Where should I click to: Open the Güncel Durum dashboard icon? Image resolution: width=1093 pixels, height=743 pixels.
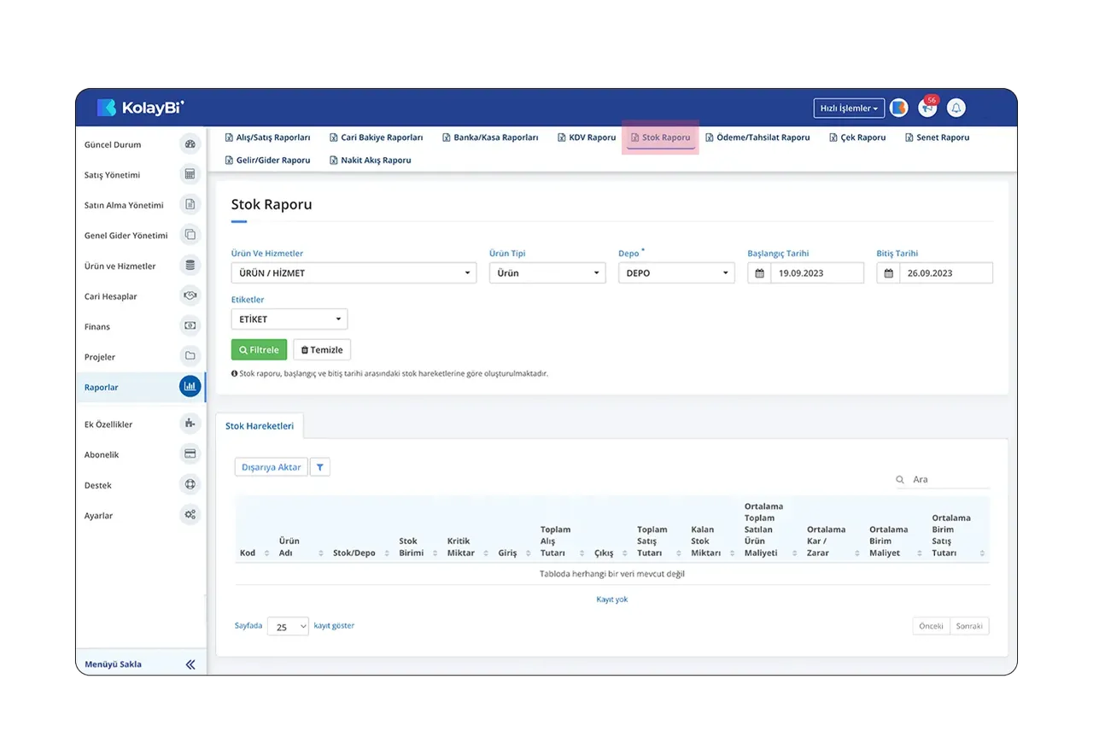[x=190, y=144]
